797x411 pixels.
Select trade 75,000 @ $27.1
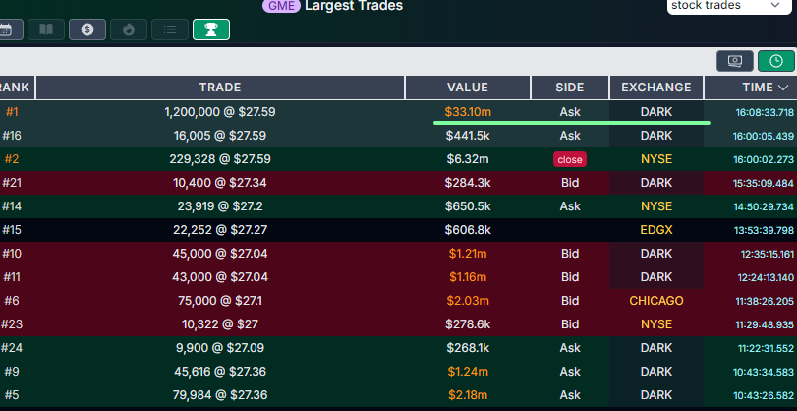click(x=220, y=301)
